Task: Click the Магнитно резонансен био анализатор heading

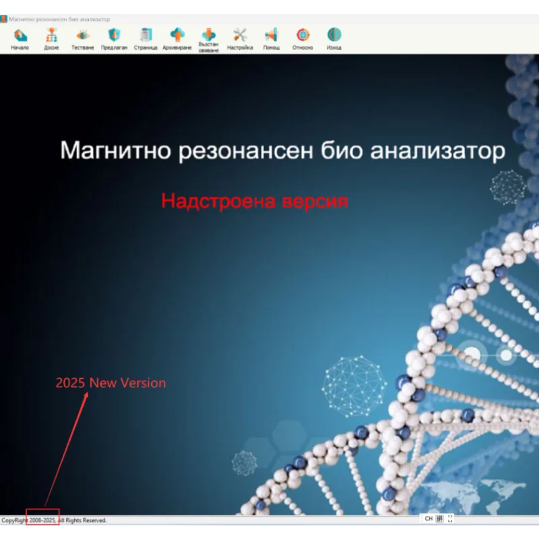Action: 282,150
